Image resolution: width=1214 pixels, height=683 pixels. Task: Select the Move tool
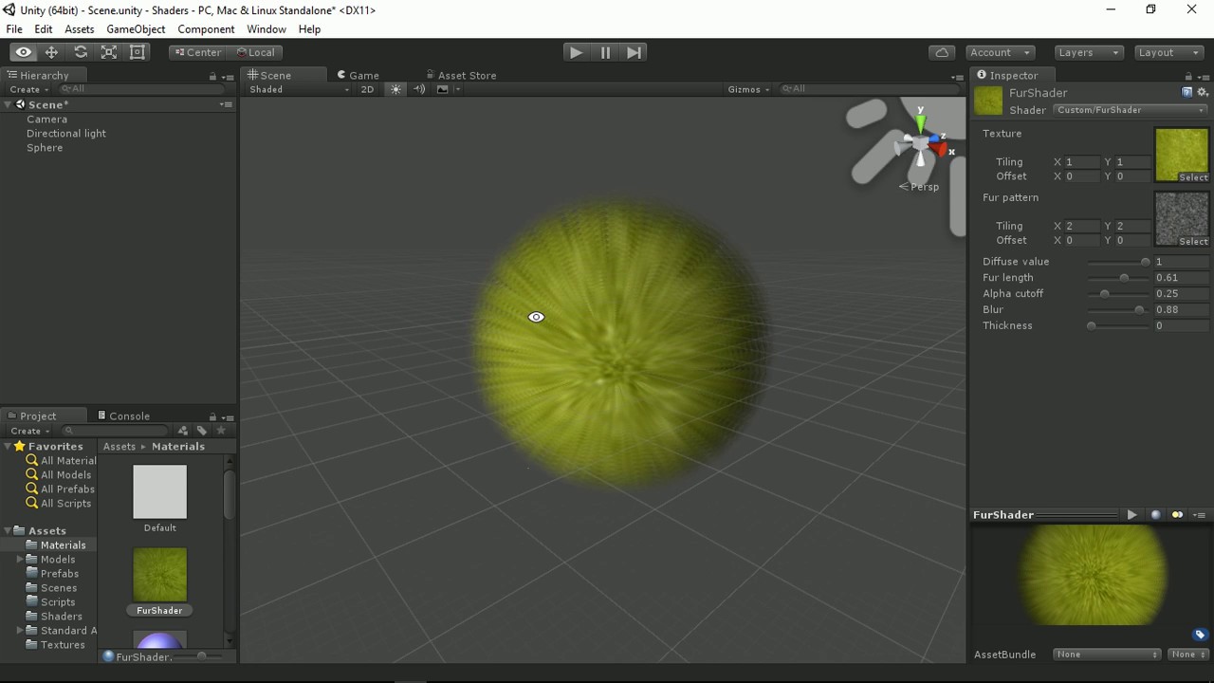pyautogui.click(x=52, y=52)
